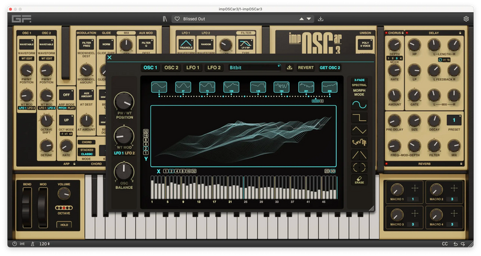Open the preset browser library icon

click(165, 19)
